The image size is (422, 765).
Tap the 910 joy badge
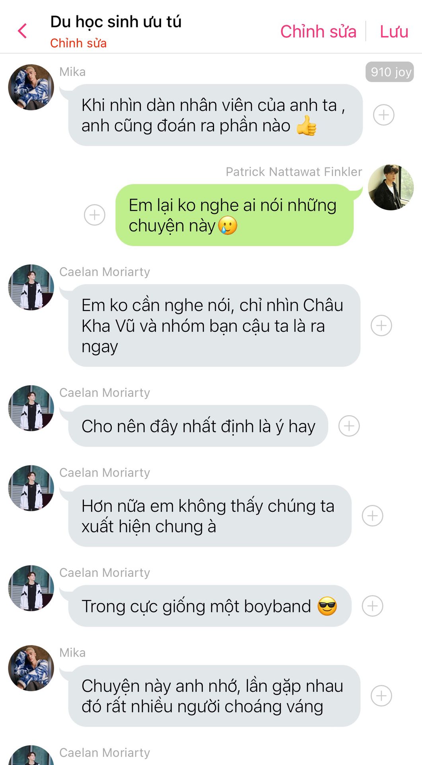pyautogui.click(x=390, y=72)
